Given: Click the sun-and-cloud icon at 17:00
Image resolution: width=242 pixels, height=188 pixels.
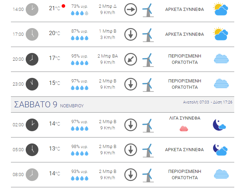Looking at the screenshot, I should pyautogui.click(x=221, y=34).
